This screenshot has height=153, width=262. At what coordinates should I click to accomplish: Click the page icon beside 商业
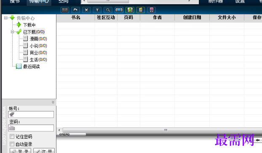tap(25, 53)
